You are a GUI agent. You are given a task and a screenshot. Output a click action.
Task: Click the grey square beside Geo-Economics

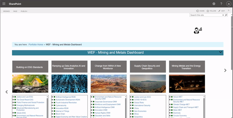click(x=131, y=111)
